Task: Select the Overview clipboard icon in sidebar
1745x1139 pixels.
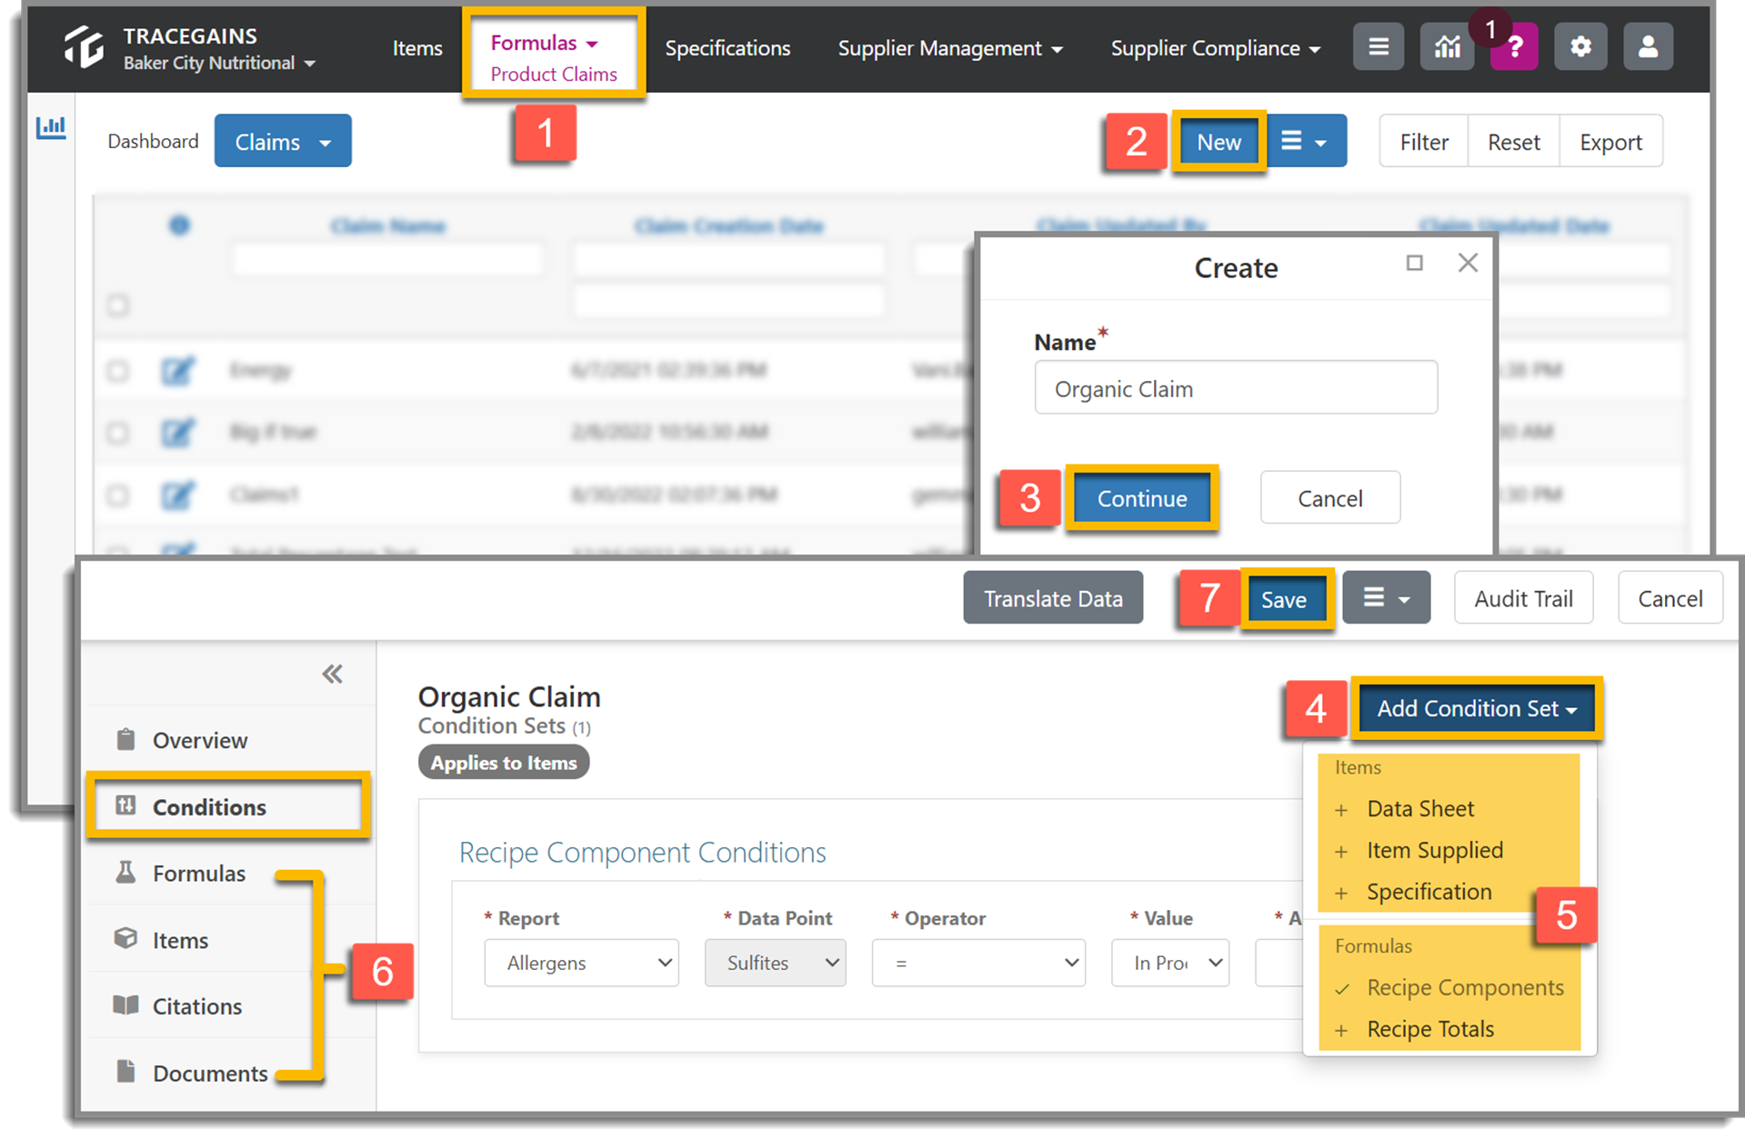Action: [126, 739]
